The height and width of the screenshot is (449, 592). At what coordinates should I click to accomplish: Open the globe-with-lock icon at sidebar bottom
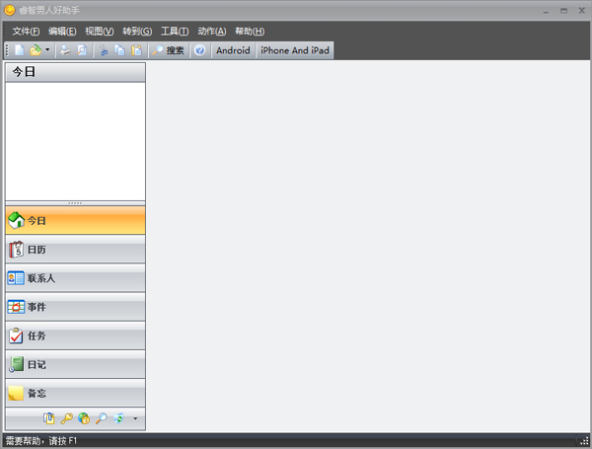pos(84,418)
